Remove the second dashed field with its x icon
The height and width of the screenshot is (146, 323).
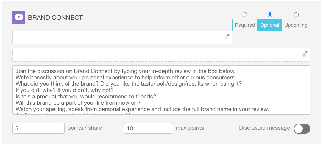(306, 52)
